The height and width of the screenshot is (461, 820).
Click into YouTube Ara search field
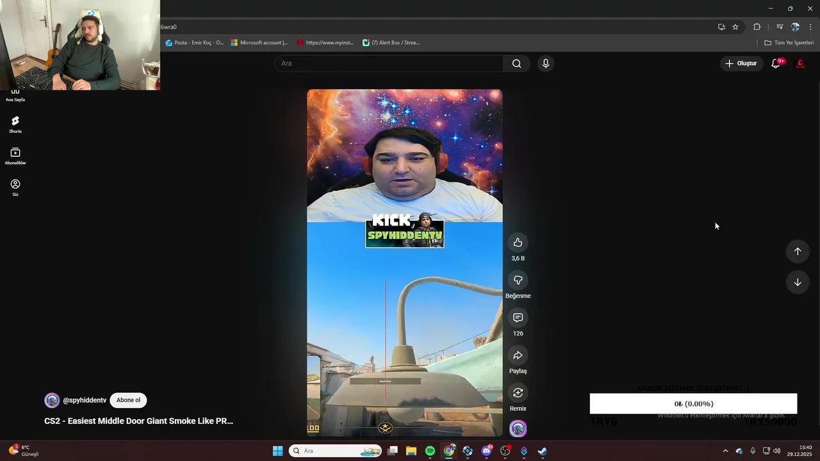pos(389,63)
